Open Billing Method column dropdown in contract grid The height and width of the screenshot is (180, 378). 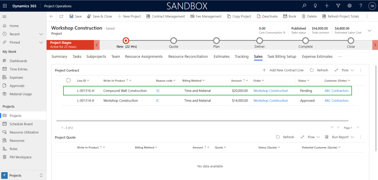click(x=194, y=81)
